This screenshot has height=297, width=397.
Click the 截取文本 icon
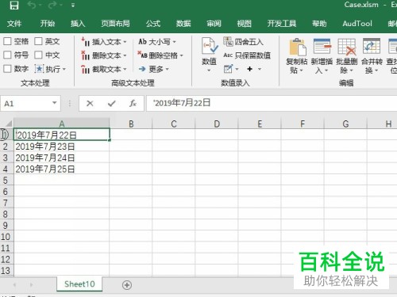(x=85, y=69)
